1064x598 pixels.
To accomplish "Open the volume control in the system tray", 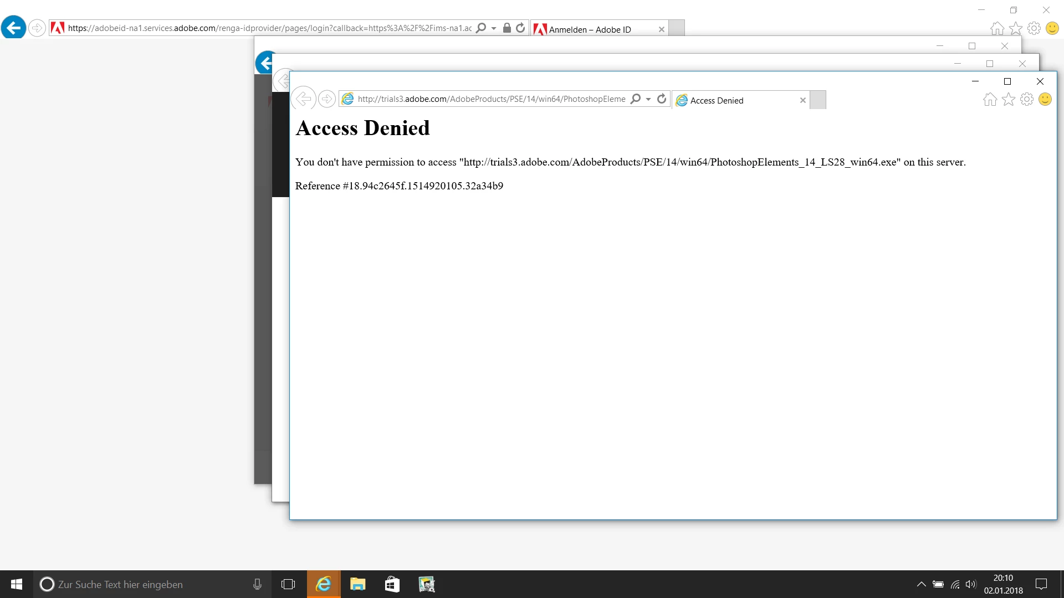I will [x=970, y=584].
